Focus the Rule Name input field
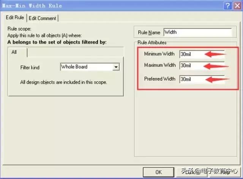243x179 pixels. pyautogui.click(x=197, y=32)
